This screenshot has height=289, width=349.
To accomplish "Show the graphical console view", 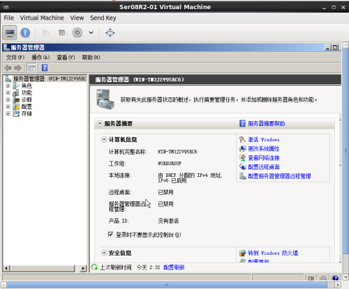I will pos(10,33).
